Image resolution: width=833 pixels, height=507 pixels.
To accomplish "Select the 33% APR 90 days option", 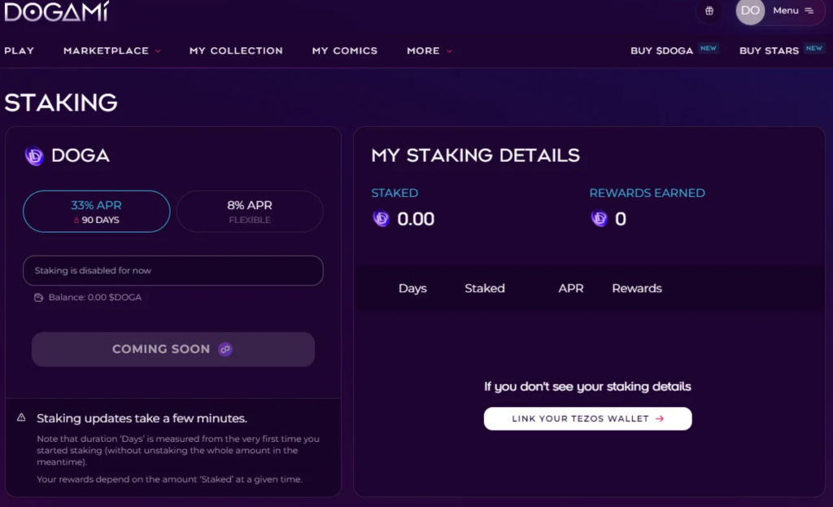I will 97,212.
